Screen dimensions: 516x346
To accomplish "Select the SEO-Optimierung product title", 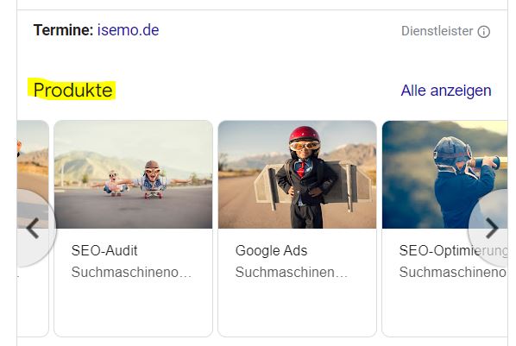I will click(453, 251).
